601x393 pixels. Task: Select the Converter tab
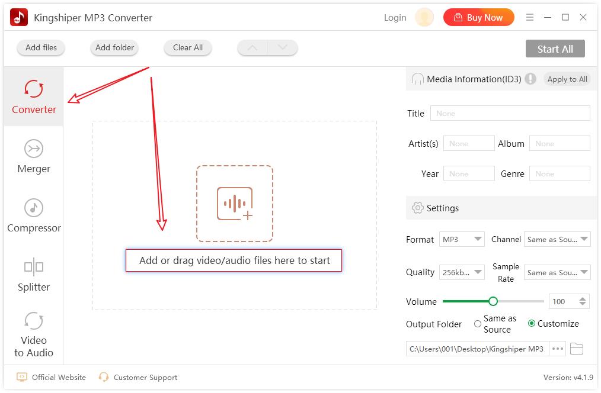[34, 96]
